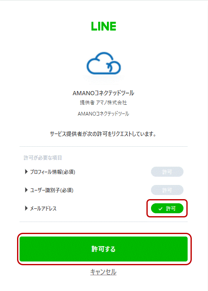
Task: Select the メールアドレス row label
Action: click(43, 209)
